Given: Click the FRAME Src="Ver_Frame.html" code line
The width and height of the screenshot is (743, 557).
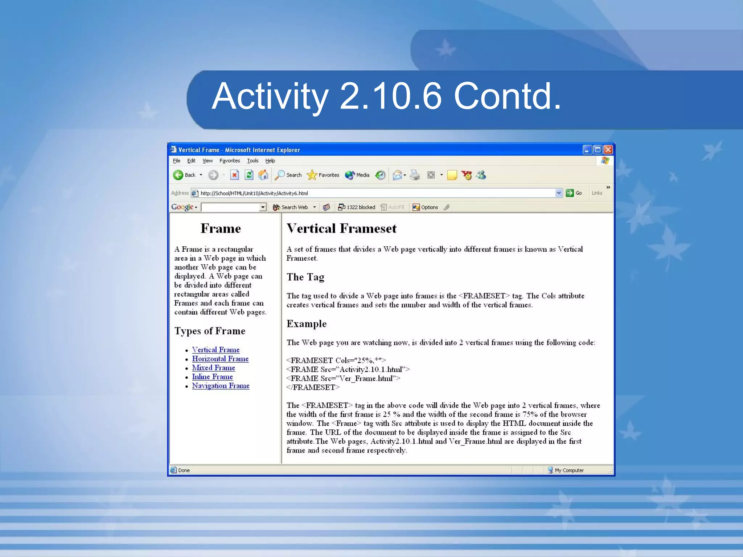Looking at the screenshot, I should 343,378.
